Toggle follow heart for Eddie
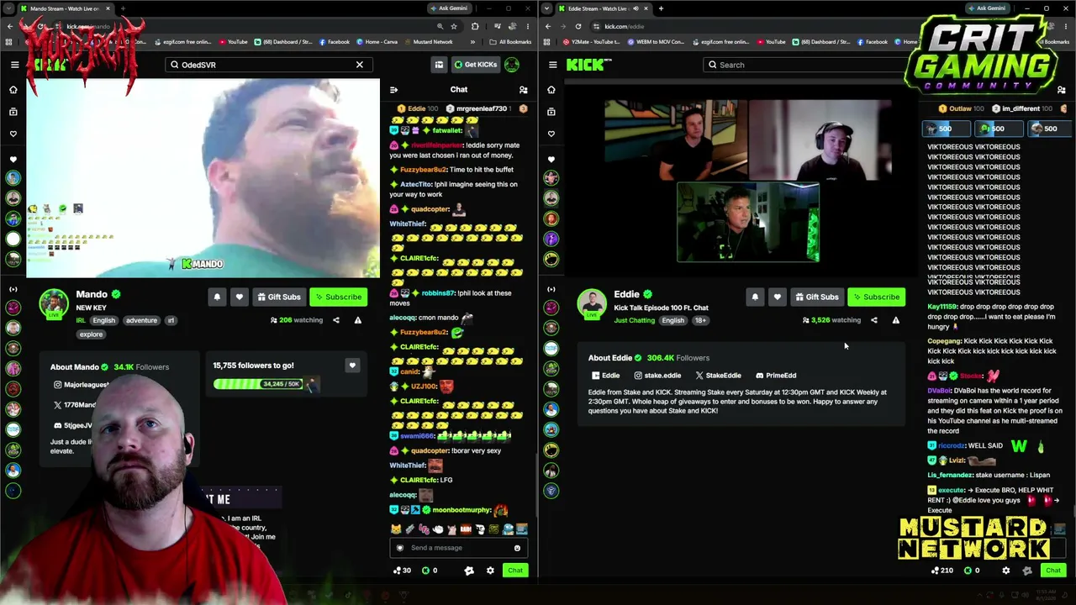1076x605 pixels. 778,297
